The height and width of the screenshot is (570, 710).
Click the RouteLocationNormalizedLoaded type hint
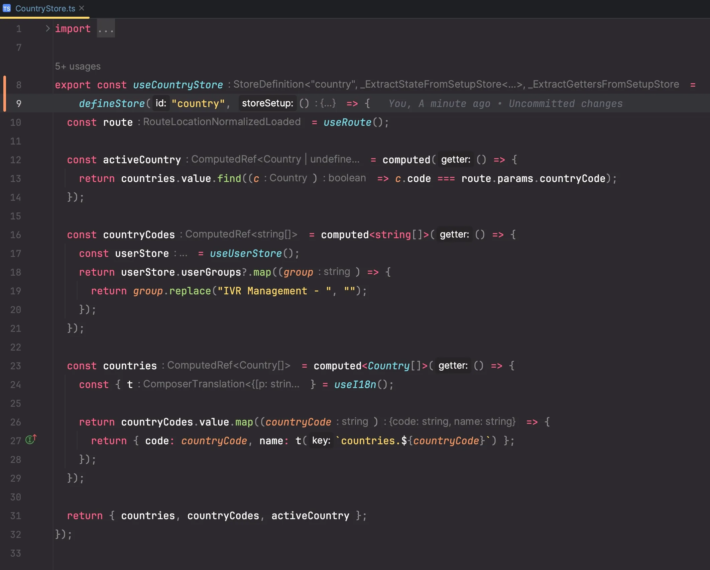222,122
